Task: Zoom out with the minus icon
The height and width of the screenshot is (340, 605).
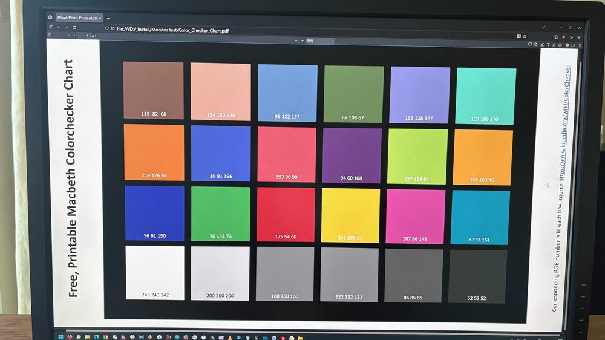Action: click(296, 40)
